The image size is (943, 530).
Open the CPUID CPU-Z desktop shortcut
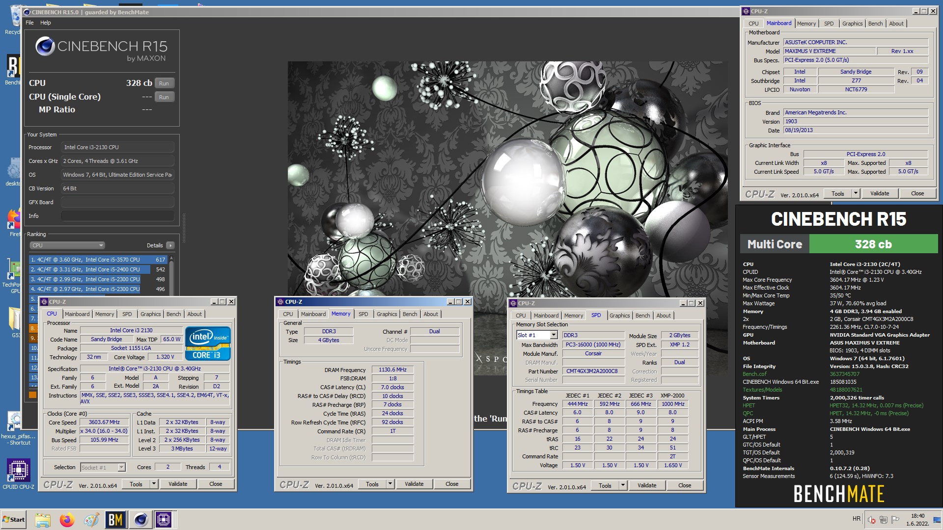[x=18, y=474]
